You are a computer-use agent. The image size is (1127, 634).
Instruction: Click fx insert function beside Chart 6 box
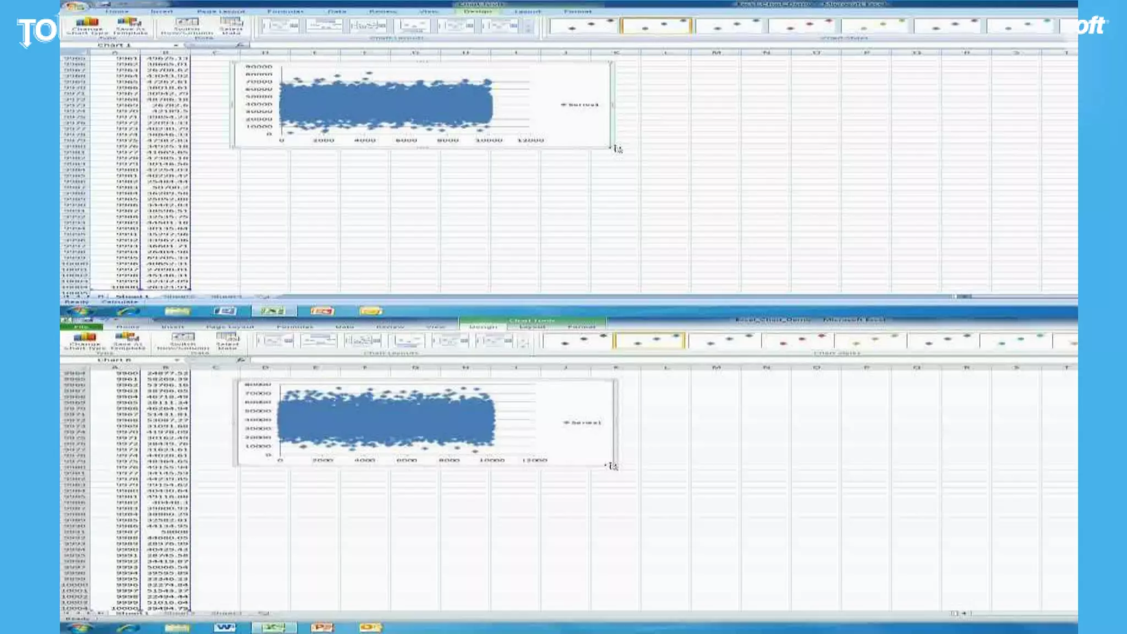240,360
